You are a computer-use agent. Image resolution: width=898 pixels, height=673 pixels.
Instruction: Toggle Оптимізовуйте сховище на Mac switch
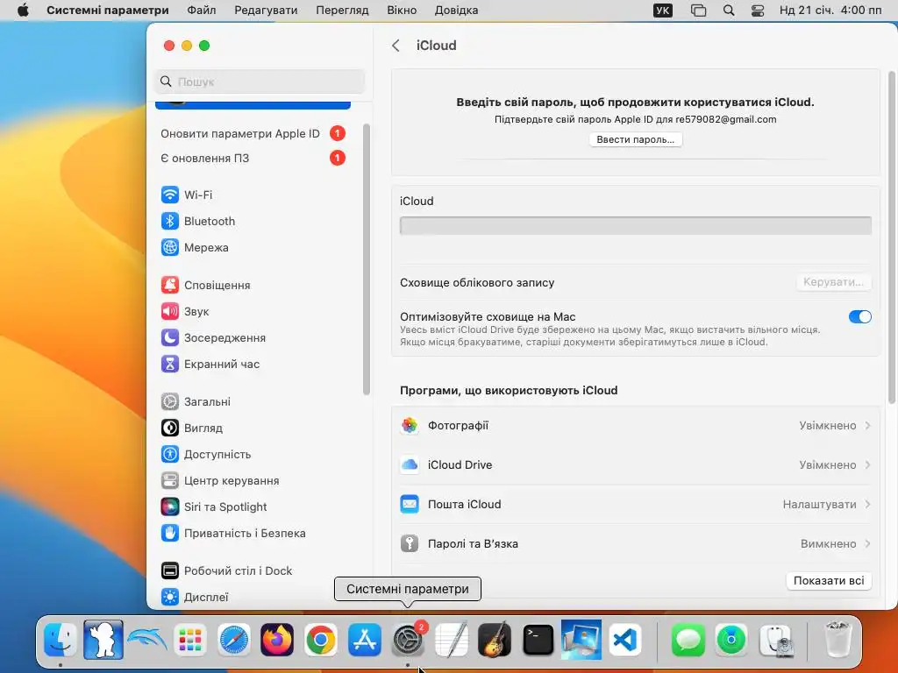click(x=859, y=316)
